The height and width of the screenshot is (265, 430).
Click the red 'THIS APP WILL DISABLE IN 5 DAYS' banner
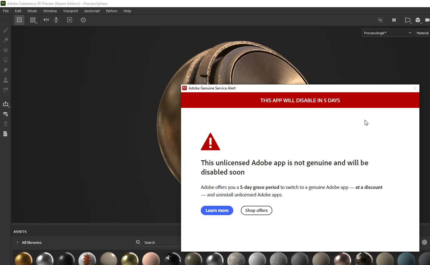(300, 100)
